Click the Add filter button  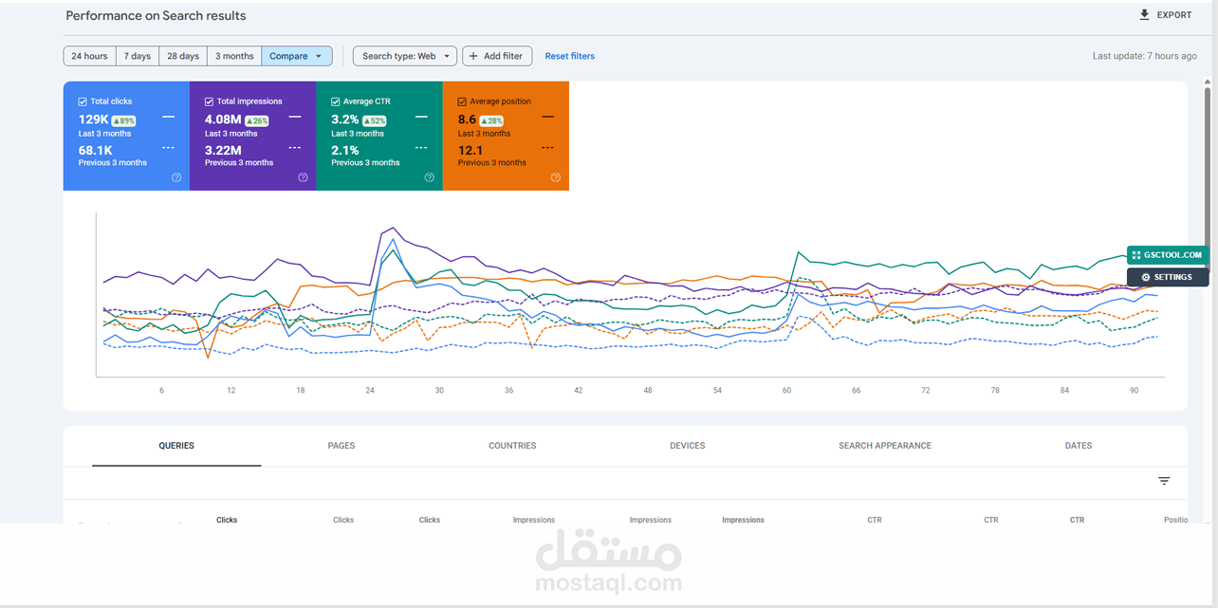point(497,56)
